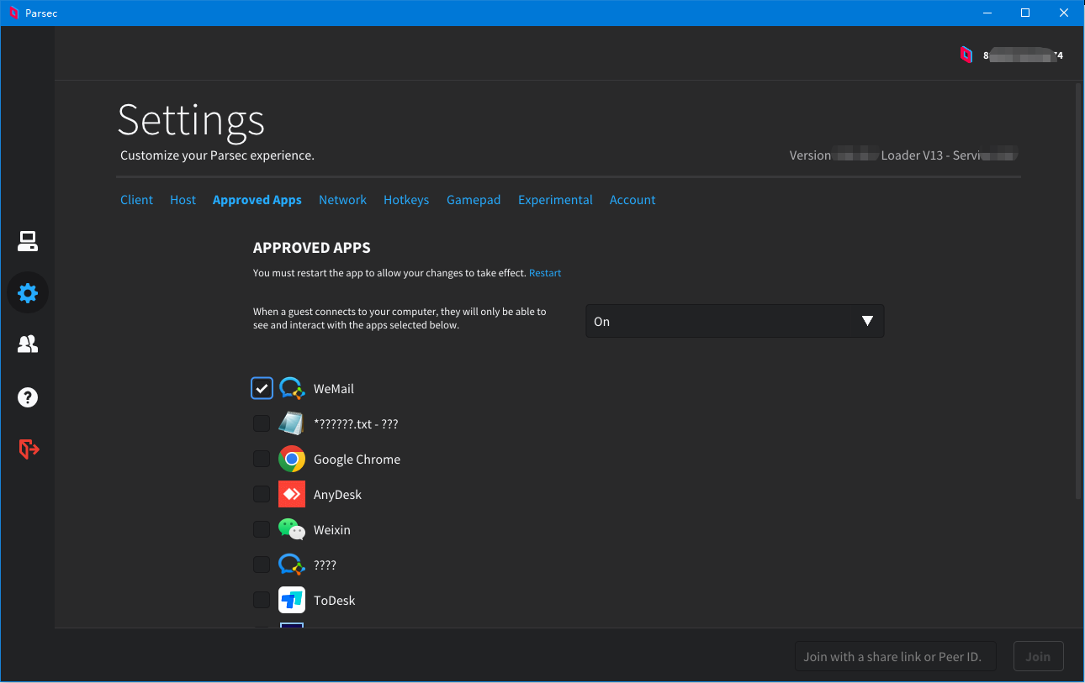
Task: Open the Network tab
Action: (342, 200)
